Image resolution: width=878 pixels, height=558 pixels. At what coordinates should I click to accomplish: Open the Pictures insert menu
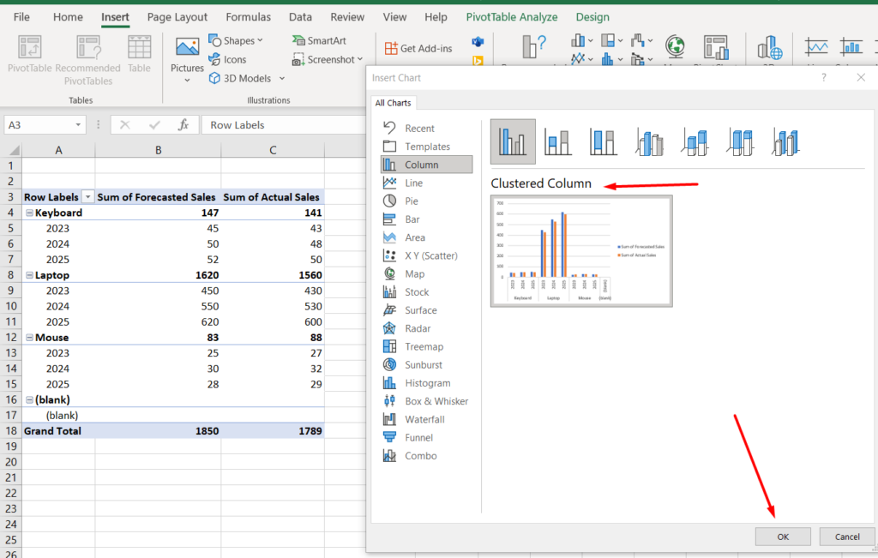[x=187, y=59]
